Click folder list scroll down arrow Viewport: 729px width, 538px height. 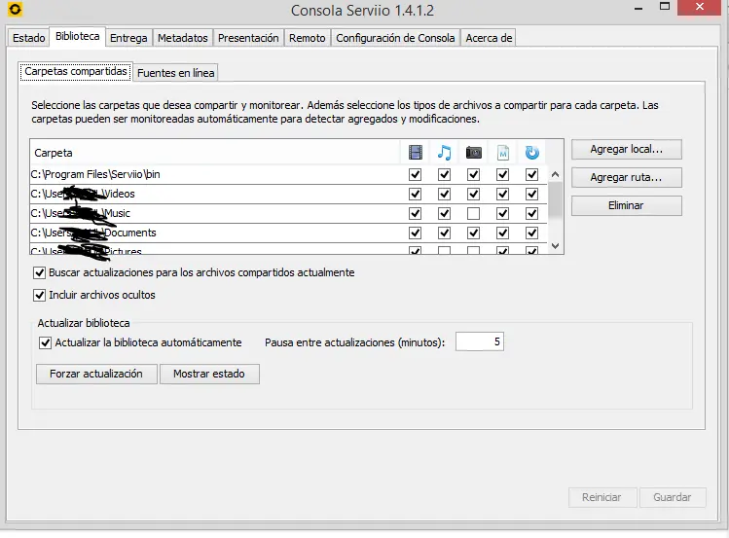tap(555, 246)
